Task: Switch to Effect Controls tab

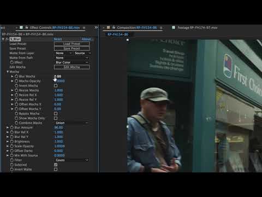Action: pyautogui.click(x=55, y=28)
